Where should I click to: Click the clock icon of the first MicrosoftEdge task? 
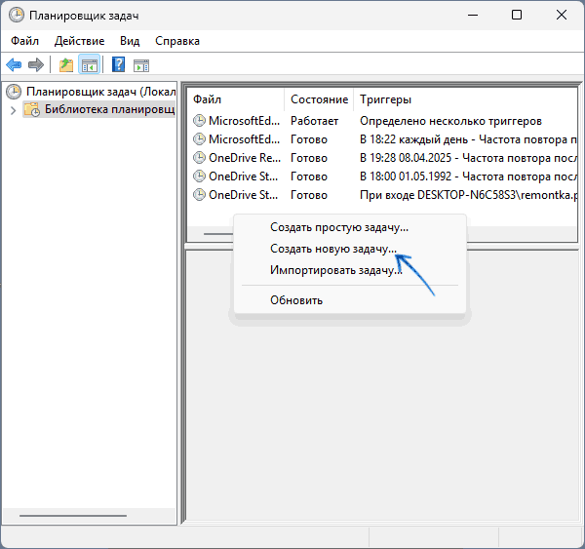tap(200, 121)
